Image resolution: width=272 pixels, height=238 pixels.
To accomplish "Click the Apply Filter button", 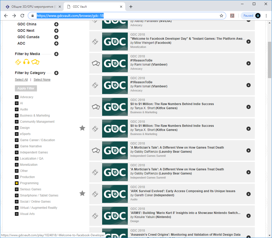I will coord(26,88).
